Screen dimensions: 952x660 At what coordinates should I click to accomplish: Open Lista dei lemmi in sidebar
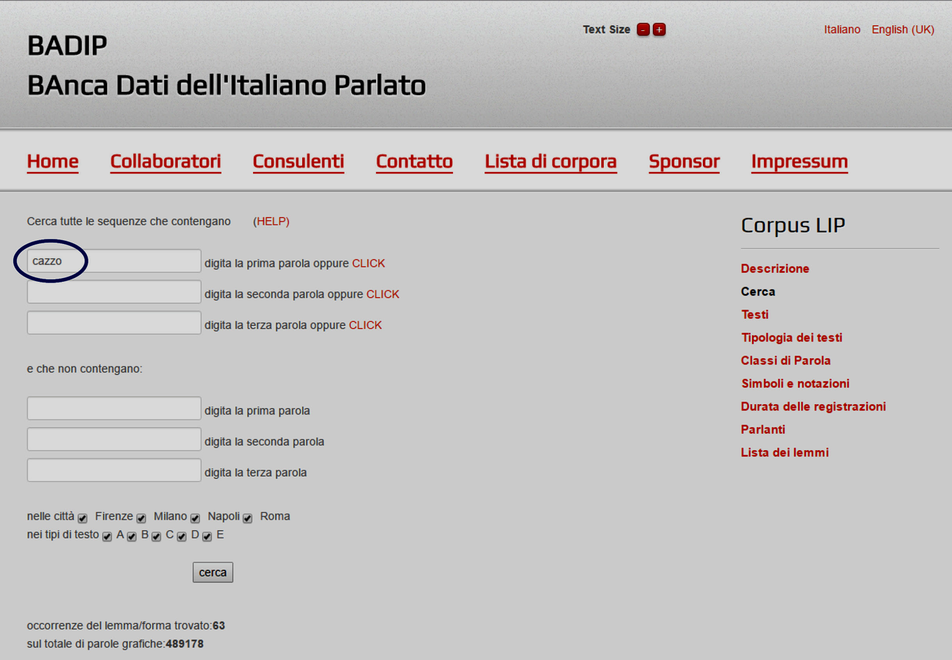point(784,453)
